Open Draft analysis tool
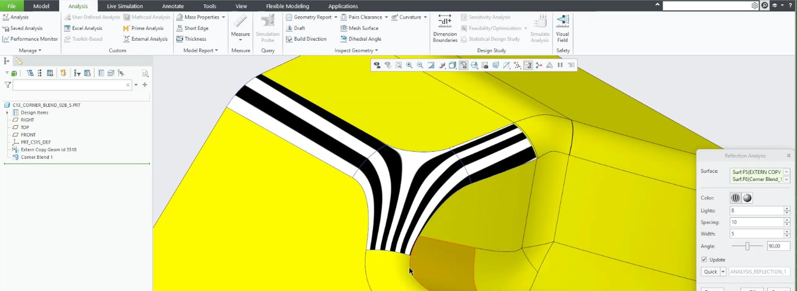This screenshot has width=797, height=291. pyautogui.click(x=295, y=28)
